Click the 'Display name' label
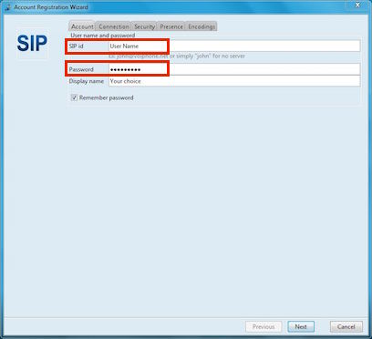The height and width of the screenshot is (339, 372). point(87,81)
